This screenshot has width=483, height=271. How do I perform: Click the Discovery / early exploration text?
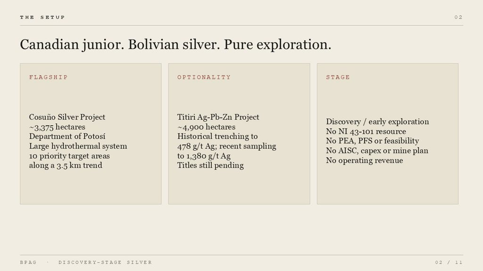click(377, 122)
